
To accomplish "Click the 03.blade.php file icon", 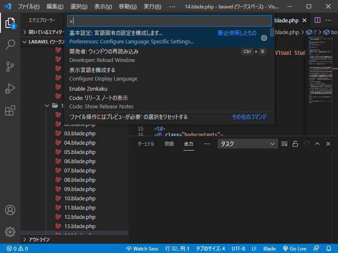I will [x=58, y=133].
